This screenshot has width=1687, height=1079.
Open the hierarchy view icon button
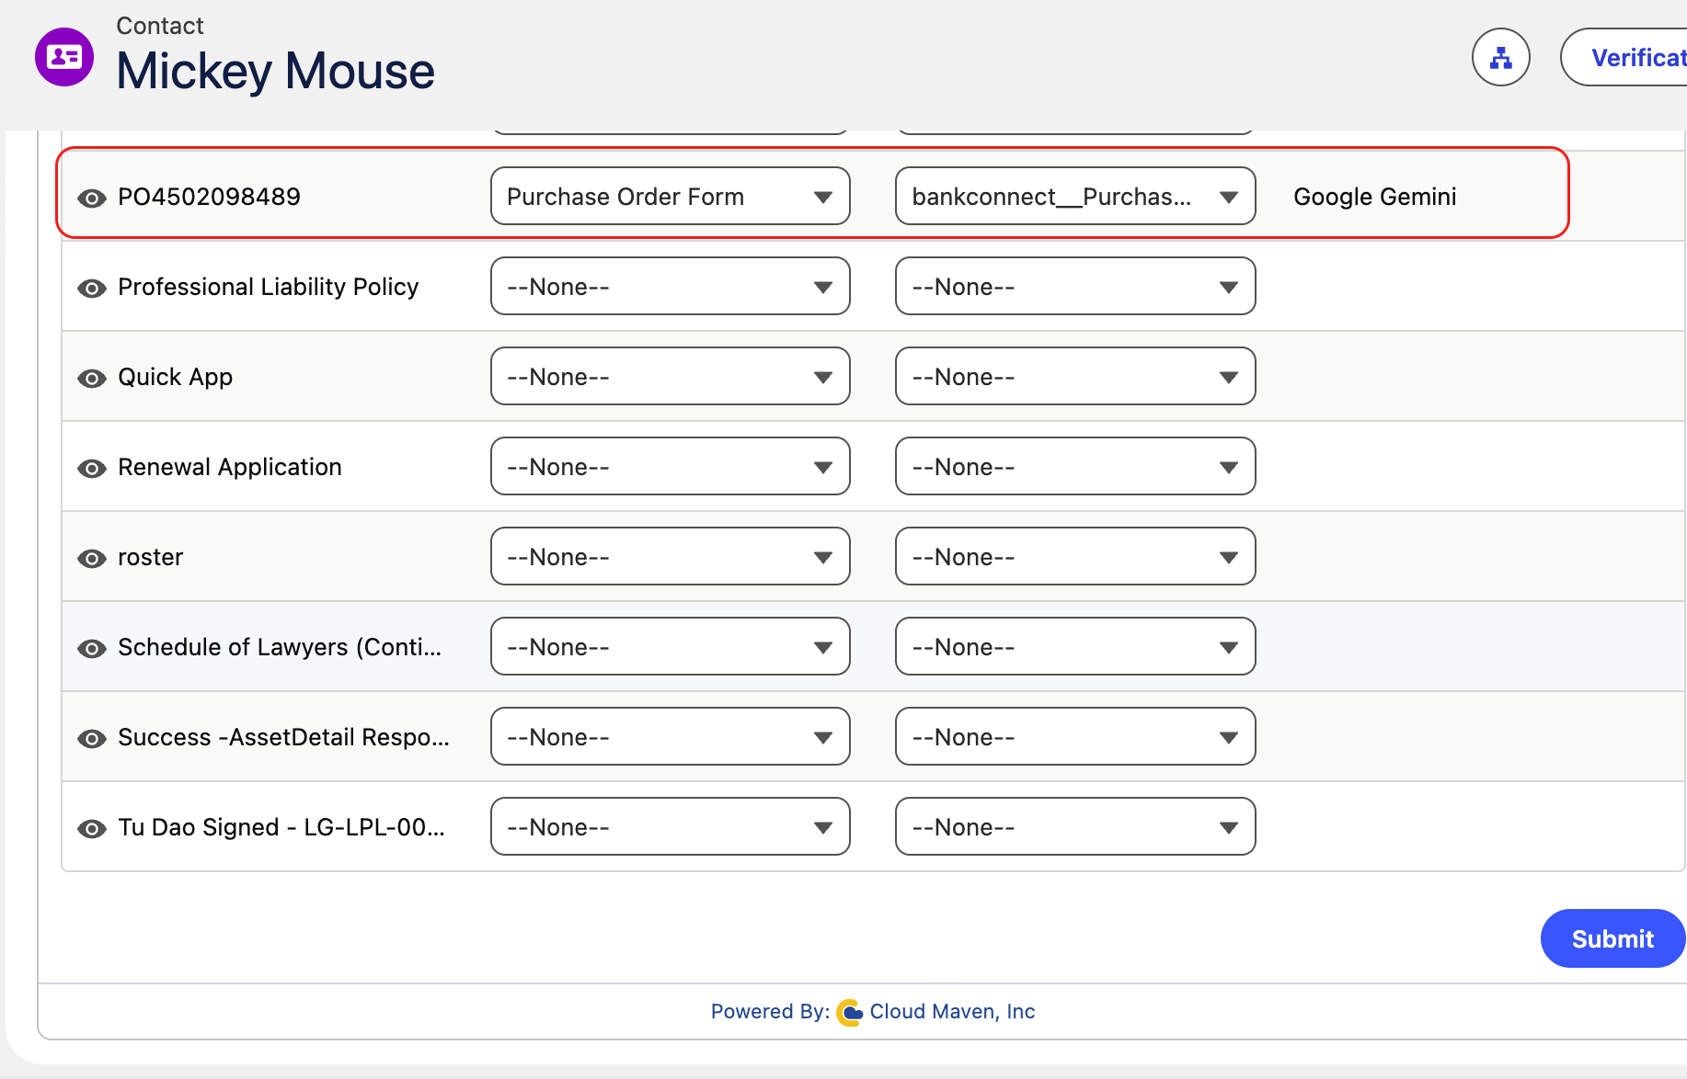[x=1501, y=57]
